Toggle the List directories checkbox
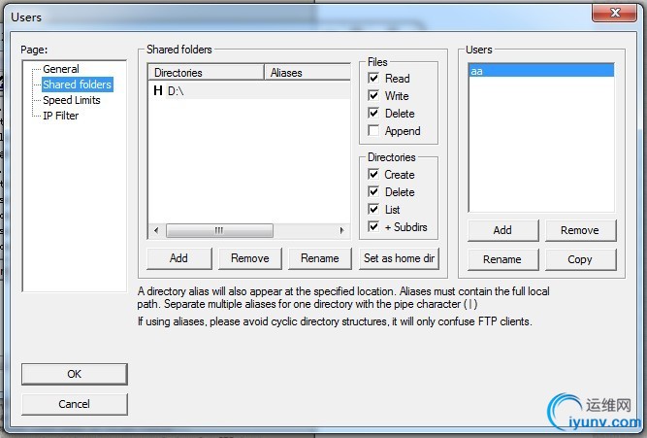Viewport: 647px width, 438px height. tap(373, 209)
